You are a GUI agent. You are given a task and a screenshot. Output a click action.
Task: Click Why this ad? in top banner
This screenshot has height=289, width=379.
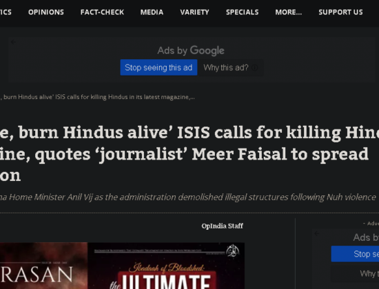pyautogui.click(x=226, y=67)
